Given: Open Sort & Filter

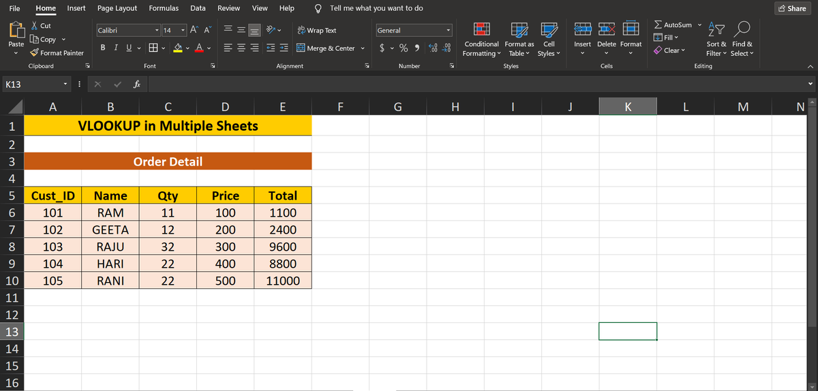Looking at the screenshot, I should pyautogui.click(x=715, y=40).
